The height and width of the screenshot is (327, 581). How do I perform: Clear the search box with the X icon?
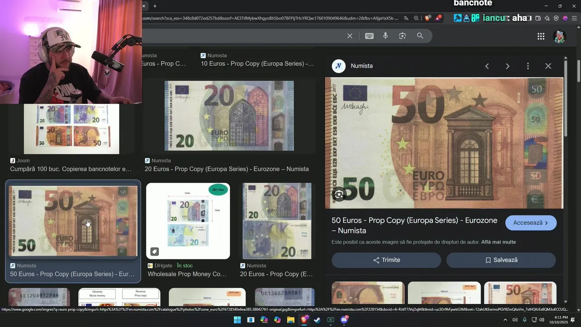pyautogui.click(x=350, y=36)
